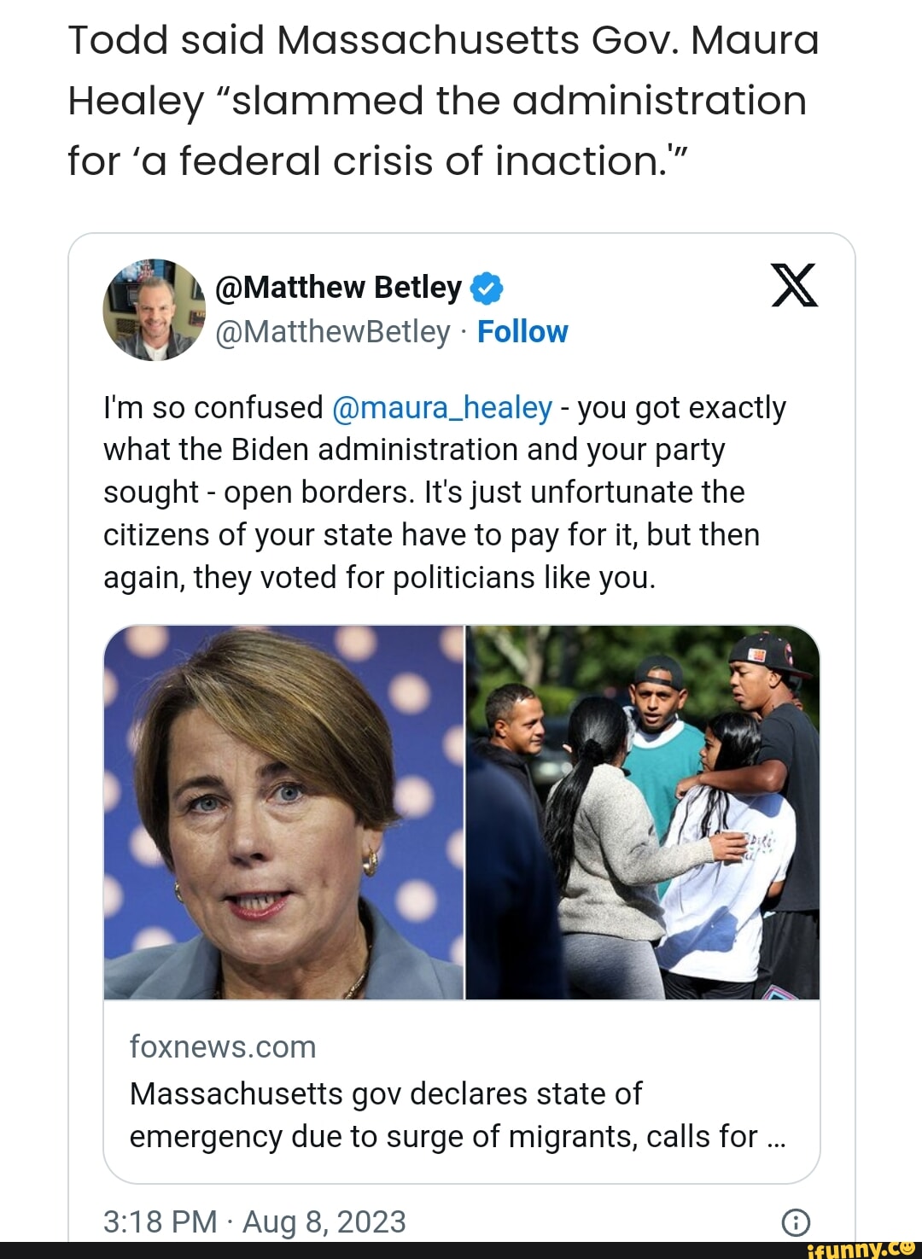This screenshot has width=922, height=1259.
Task: Click Matthew Betley's profile avatar
Action: 154,310
